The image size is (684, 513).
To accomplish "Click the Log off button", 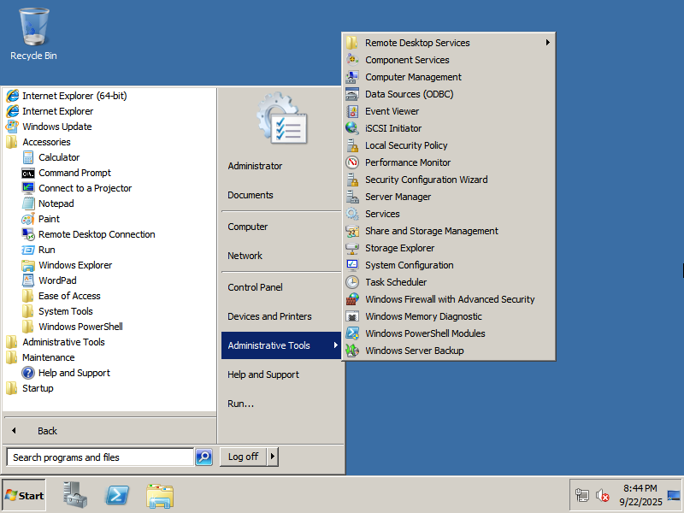I will coord(243,457).
